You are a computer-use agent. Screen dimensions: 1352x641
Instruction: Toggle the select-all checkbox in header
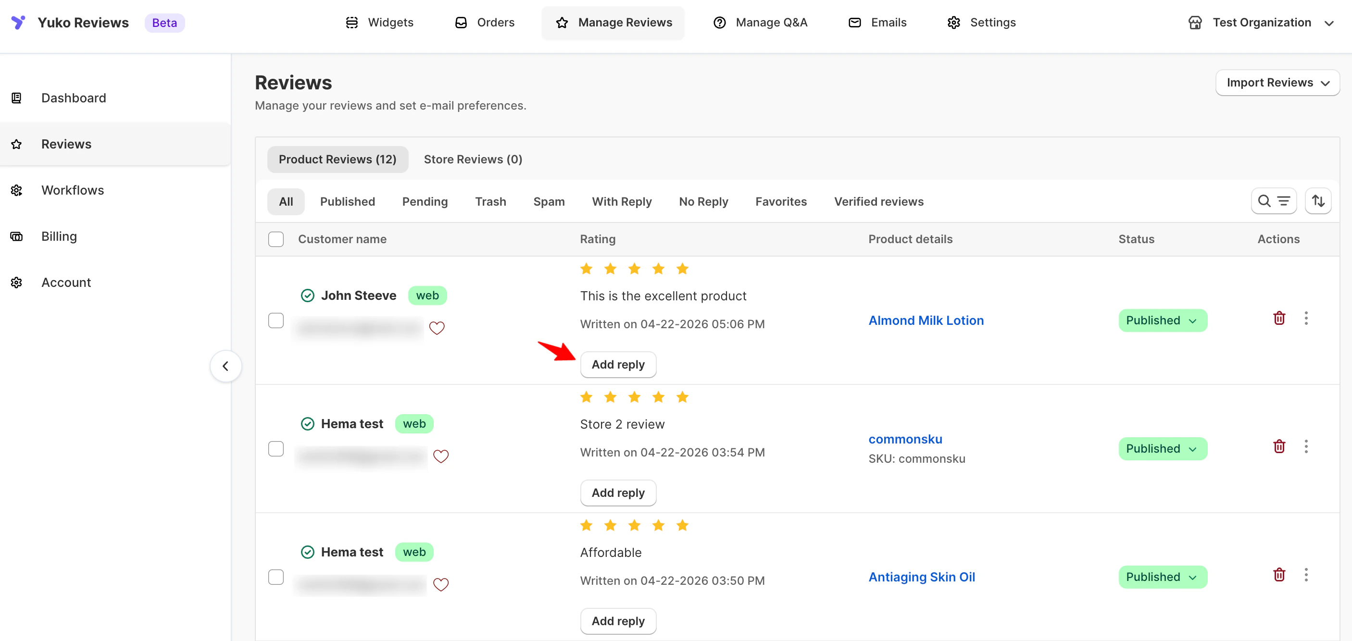click(x=276, y=239)
